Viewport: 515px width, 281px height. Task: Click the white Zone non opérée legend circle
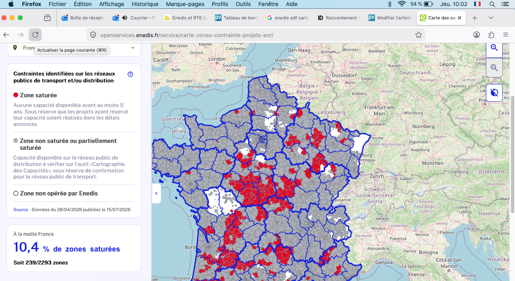click(16, 193)
